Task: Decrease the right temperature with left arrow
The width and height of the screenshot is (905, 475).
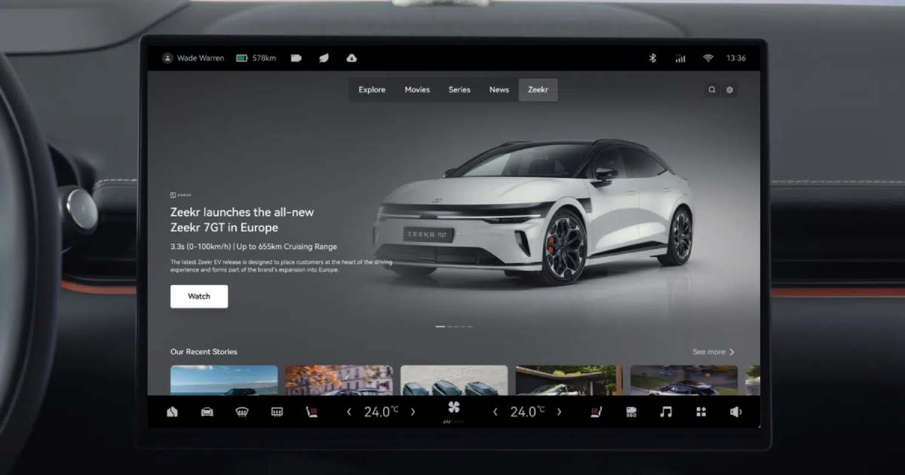Action: point(495,412)
